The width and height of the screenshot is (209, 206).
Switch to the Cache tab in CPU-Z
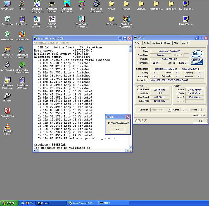point(146,43)
